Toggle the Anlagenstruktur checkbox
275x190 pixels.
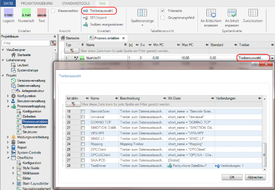(13, 91)
